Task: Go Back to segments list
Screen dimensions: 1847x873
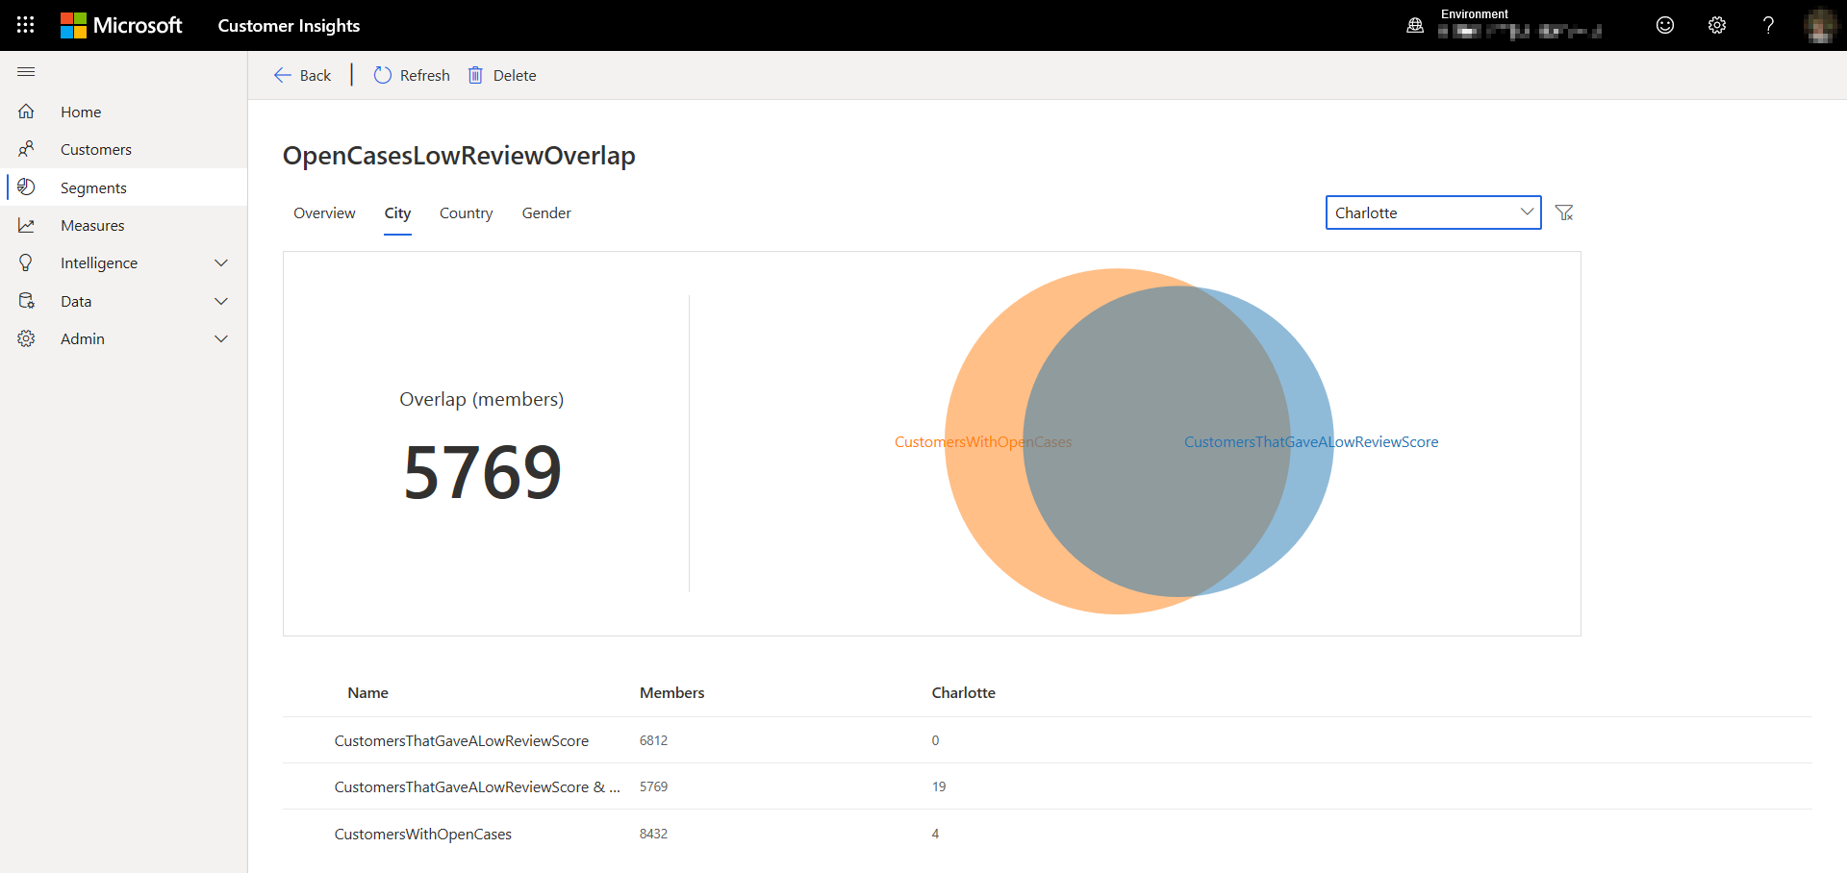Action: [302, 75]
